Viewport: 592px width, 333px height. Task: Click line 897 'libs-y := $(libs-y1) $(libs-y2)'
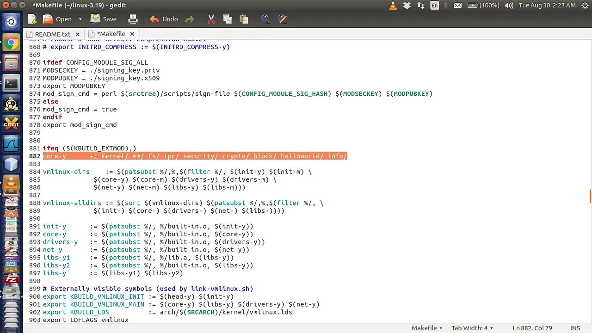pos(113,273)
